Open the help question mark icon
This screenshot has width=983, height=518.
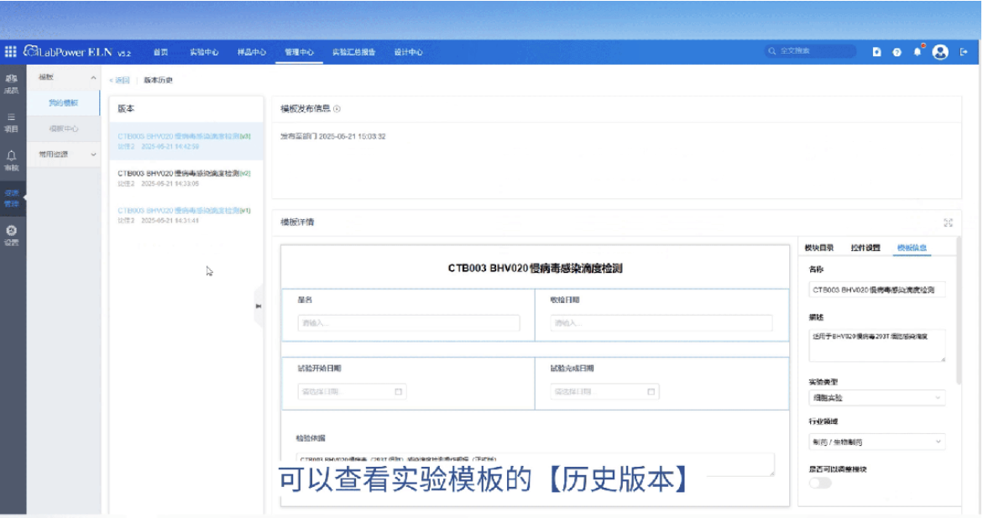point(897,52)
